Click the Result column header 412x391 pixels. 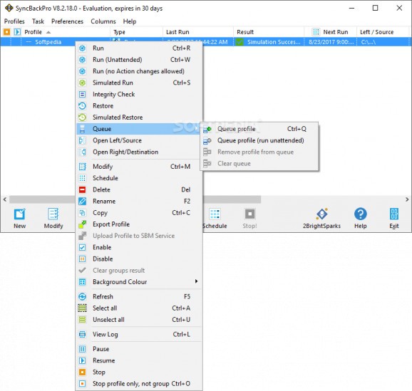pos(269,32)
